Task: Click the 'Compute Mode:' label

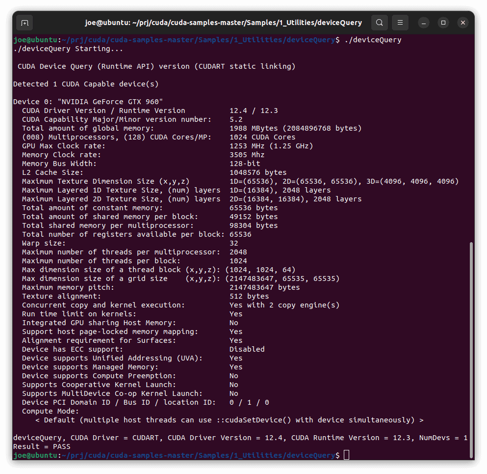Action: click(51, 411)
